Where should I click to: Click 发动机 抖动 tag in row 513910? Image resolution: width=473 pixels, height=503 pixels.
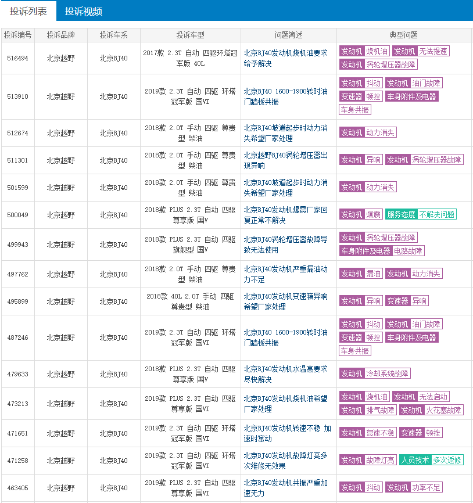(x=361, y=84)
